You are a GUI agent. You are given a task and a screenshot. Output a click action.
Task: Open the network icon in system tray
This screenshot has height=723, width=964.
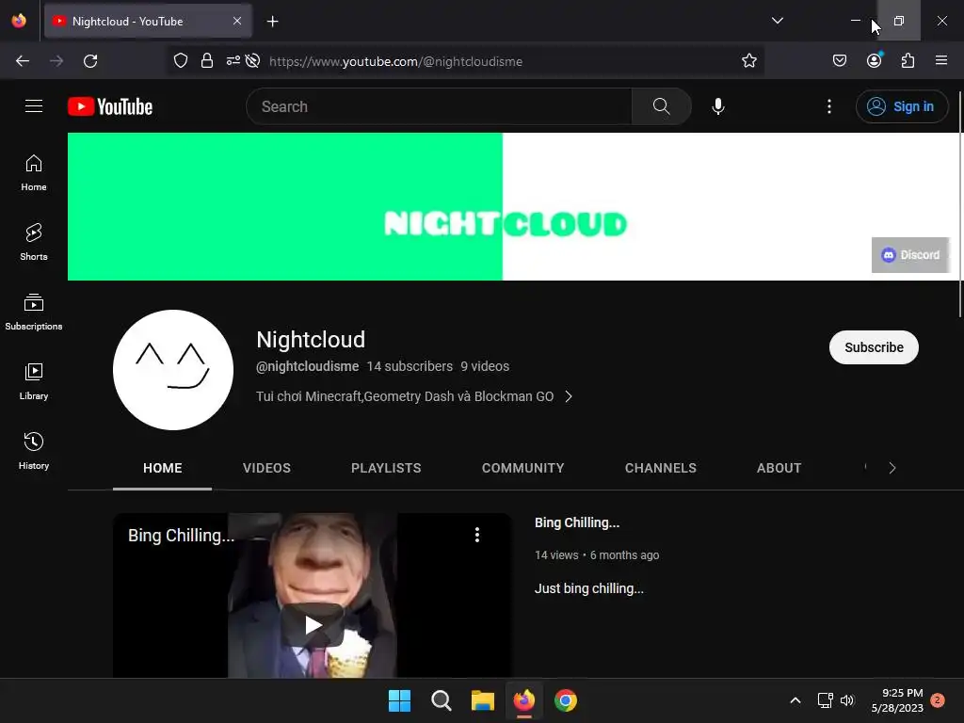pyautogui.click(x=825, y=700)
